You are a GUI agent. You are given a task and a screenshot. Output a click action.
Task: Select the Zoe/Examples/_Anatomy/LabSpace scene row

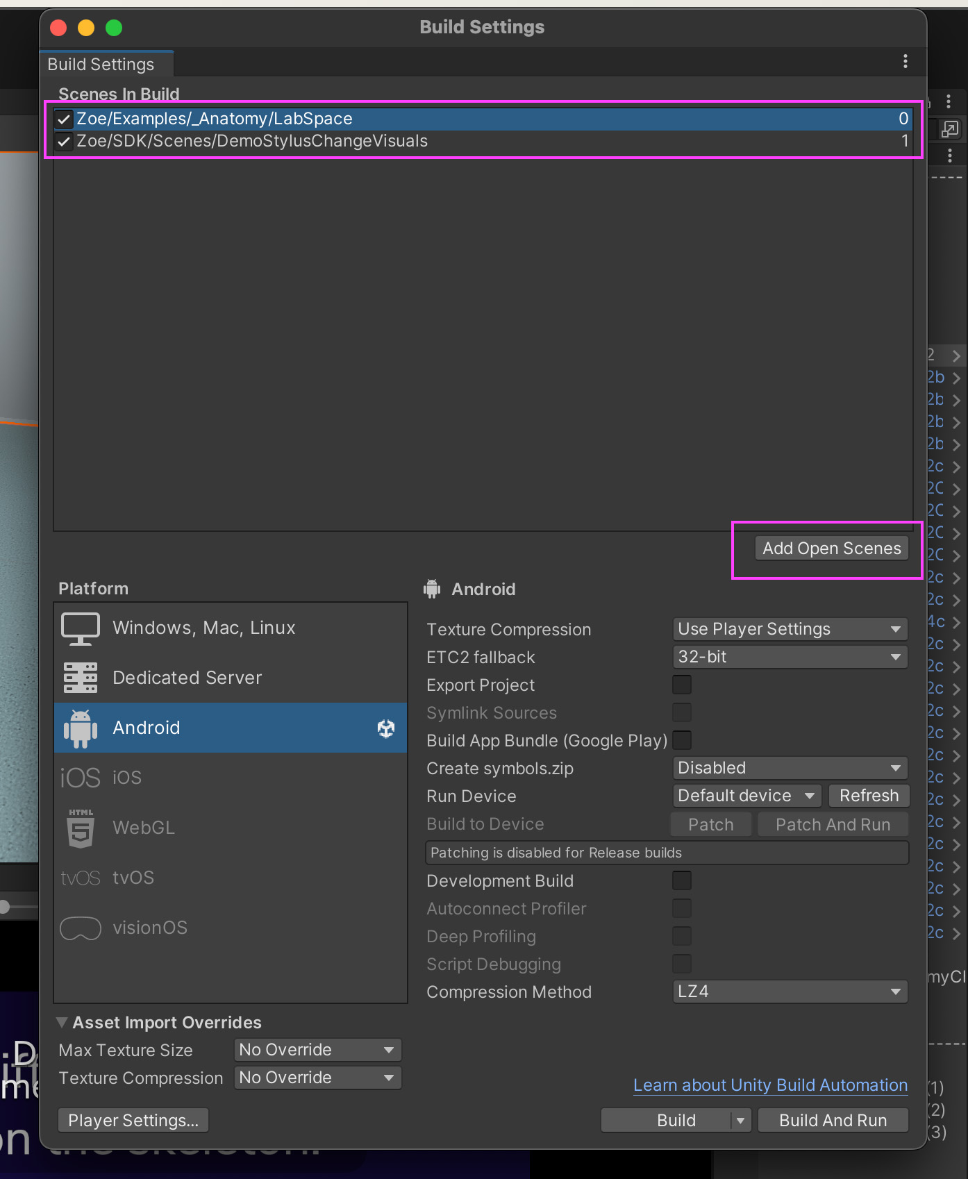coord(483,119)
